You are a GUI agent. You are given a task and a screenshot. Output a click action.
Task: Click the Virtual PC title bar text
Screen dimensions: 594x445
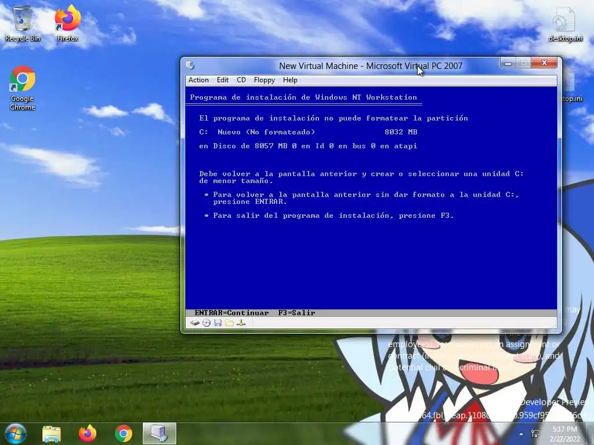(371, 66)
